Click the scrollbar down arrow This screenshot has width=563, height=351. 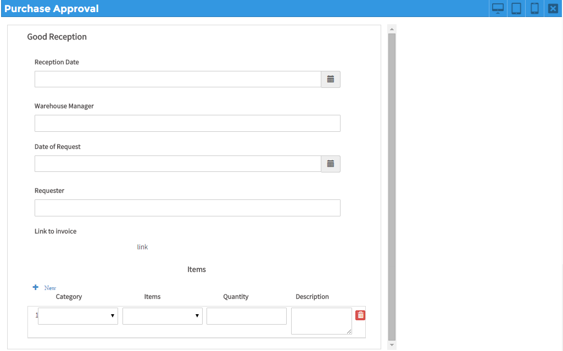392,345
